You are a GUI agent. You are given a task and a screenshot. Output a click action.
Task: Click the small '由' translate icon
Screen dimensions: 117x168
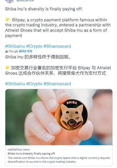point(7,52)
